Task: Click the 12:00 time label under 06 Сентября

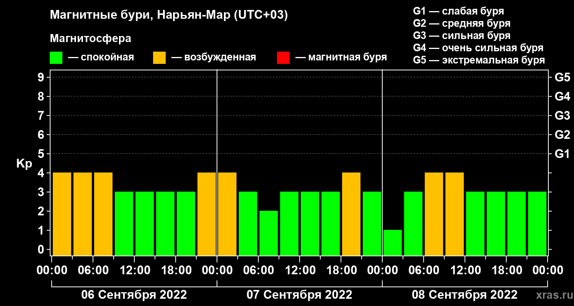Action: [x=134, y=270]
